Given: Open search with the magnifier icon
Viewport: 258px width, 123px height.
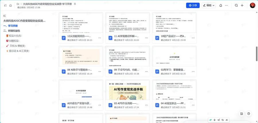Looking at the screenshot, I should (236, 5).
